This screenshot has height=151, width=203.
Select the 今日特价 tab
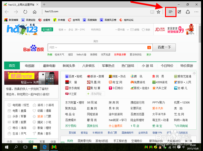tap(167, 66)
